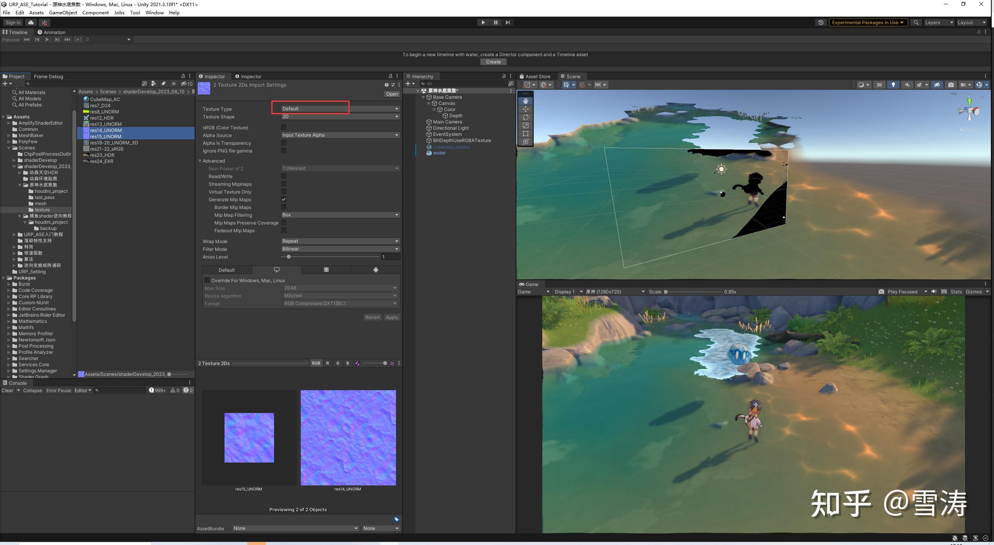Click the Create timeline button
994x545 pixels.
coord(494,62)
